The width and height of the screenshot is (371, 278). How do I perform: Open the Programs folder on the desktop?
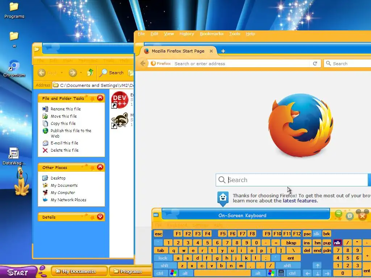coord(14,10)
